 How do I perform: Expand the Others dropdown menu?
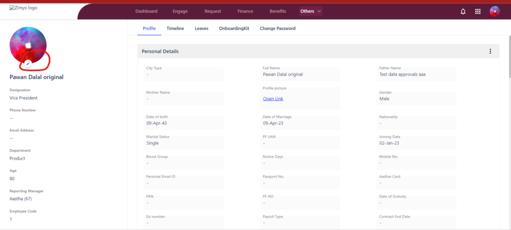click(310, 11)
